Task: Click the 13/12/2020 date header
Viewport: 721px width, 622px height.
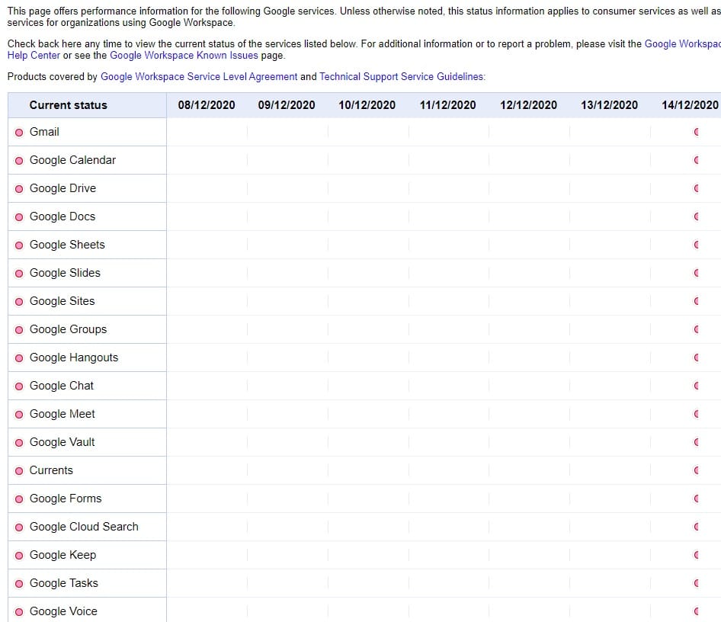Action: pos(609,105)
